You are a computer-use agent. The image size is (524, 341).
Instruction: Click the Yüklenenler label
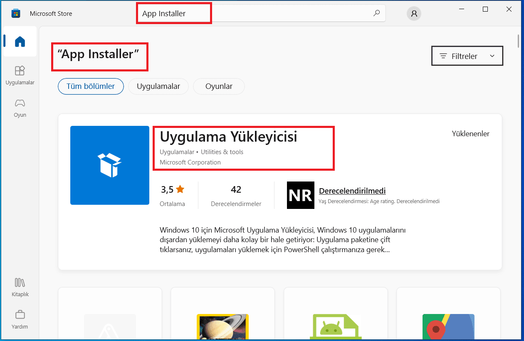coord(471,134)
